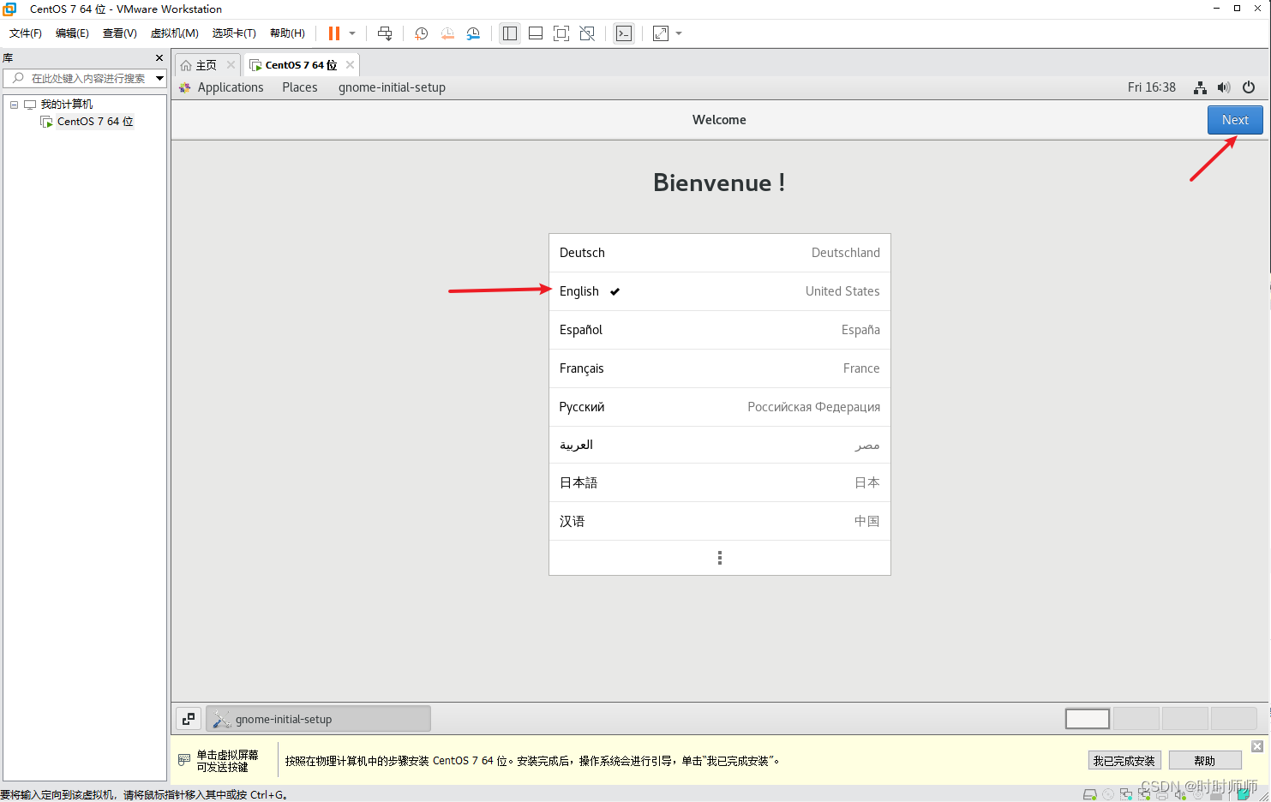Open the 帮助(H) menu
1271x802 pixels.
click(x=287, y=33)
